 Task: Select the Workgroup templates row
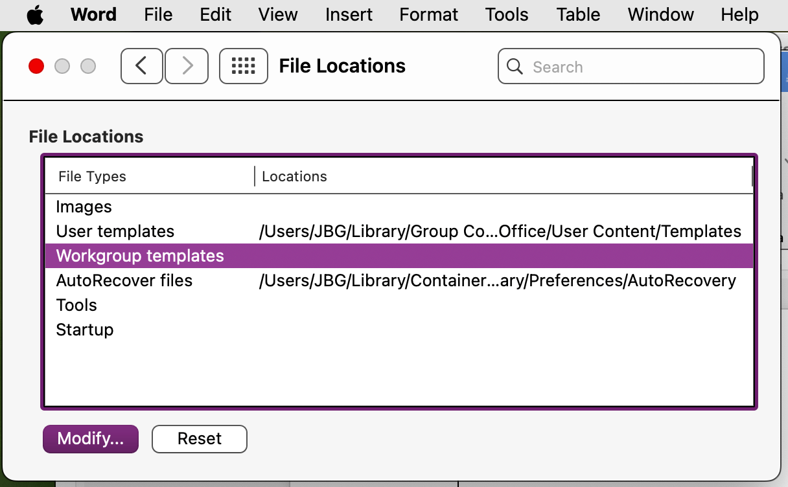pos(399,256)
